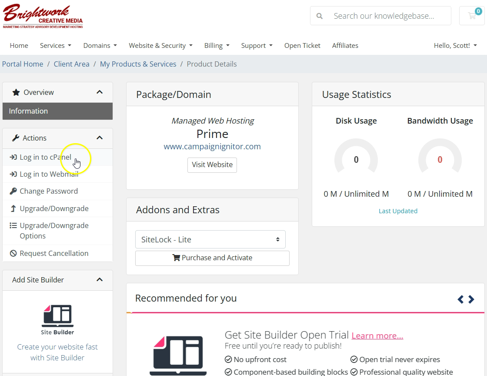Go to Home in the navigation bar
The image size is (487, 376).
(x=19, y=45)
